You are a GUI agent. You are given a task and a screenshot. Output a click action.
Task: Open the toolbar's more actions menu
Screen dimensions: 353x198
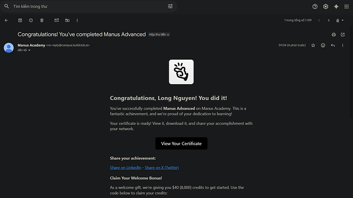pos(77,20)
